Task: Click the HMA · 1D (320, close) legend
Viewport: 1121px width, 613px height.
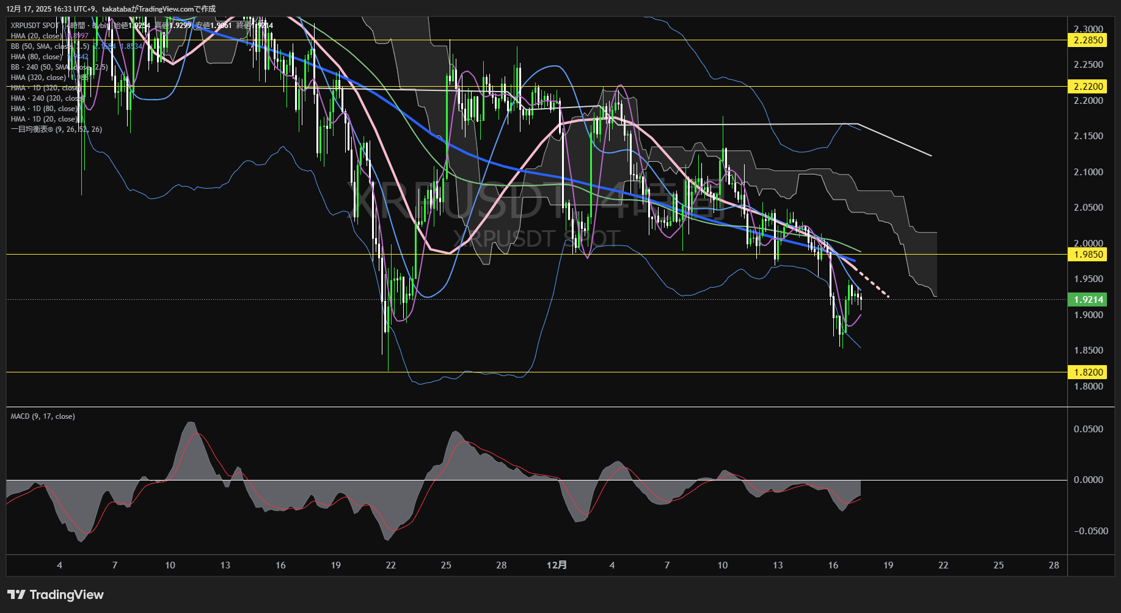Action: (x=44, y=88)
